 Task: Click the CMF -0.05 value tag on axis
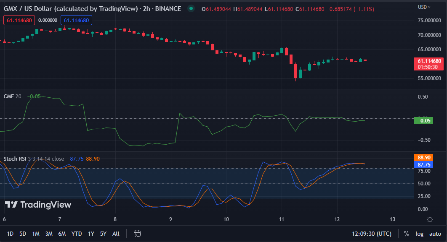423,120
